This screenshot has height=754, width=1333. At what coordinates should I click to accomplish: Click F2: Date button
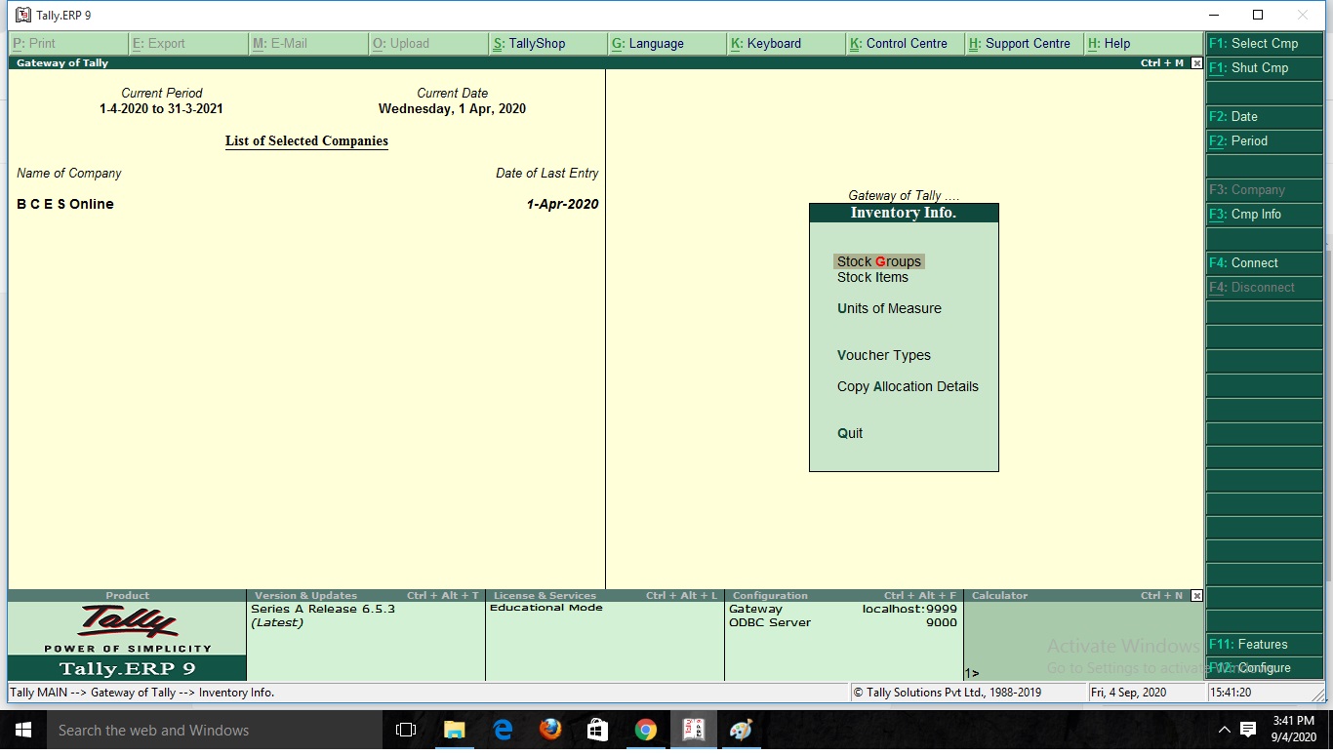(1265, 117)
